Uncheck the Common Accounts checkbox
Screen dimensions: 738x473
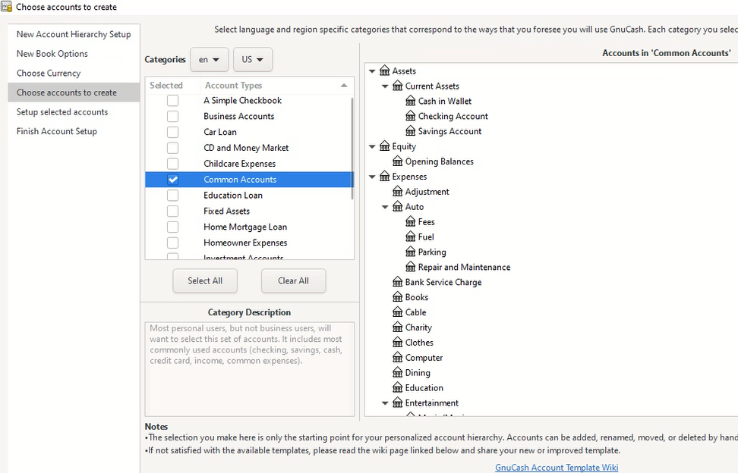pyautogui.click(x=173, y=180)
